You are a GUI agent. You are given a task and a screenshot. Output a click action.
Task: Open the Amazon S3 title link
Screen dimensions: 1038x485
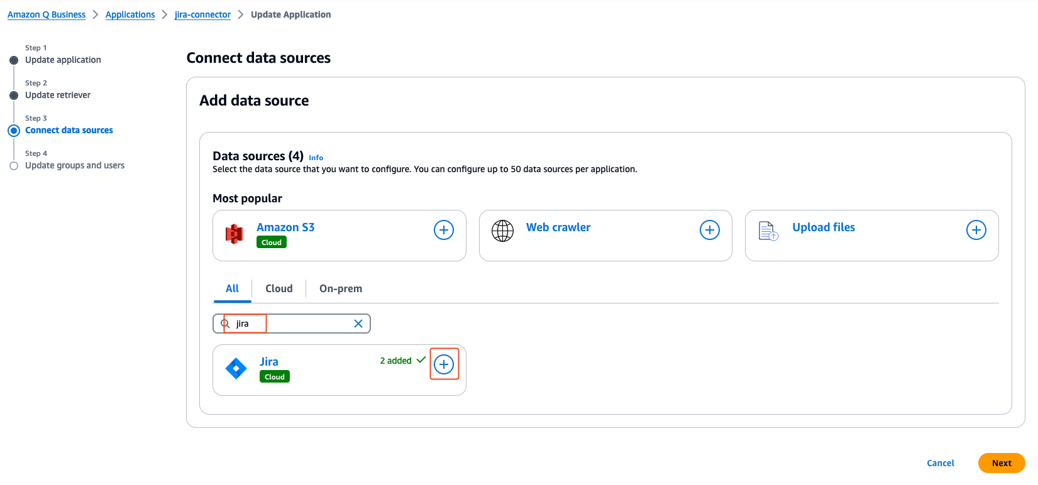(x=285, y=227)
